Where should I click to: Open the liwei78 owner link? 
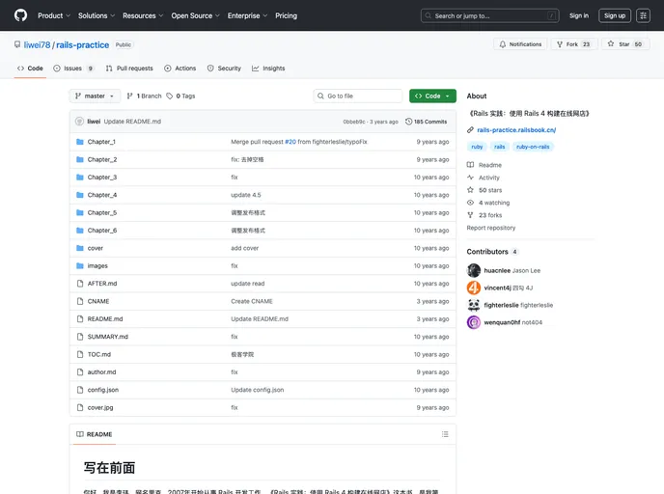(37, 45)
